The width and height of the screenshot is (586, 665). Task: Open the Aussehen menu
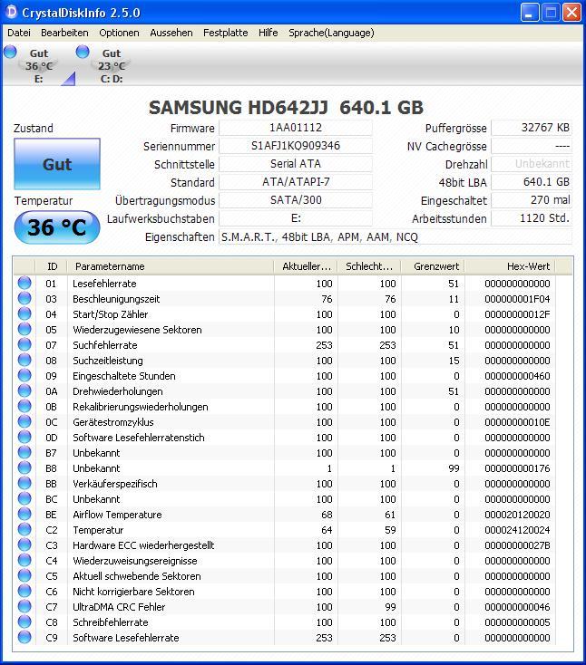pyautogui.click(x=171, y=33)
